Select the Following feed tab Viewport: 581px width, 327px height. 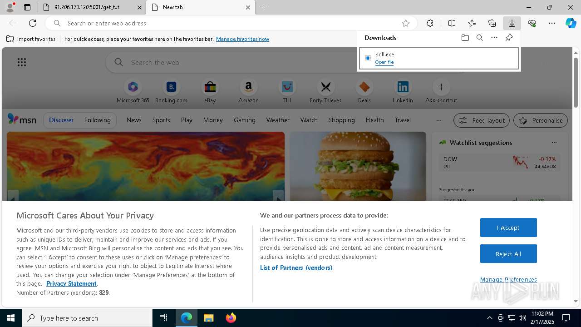point(97,120)
